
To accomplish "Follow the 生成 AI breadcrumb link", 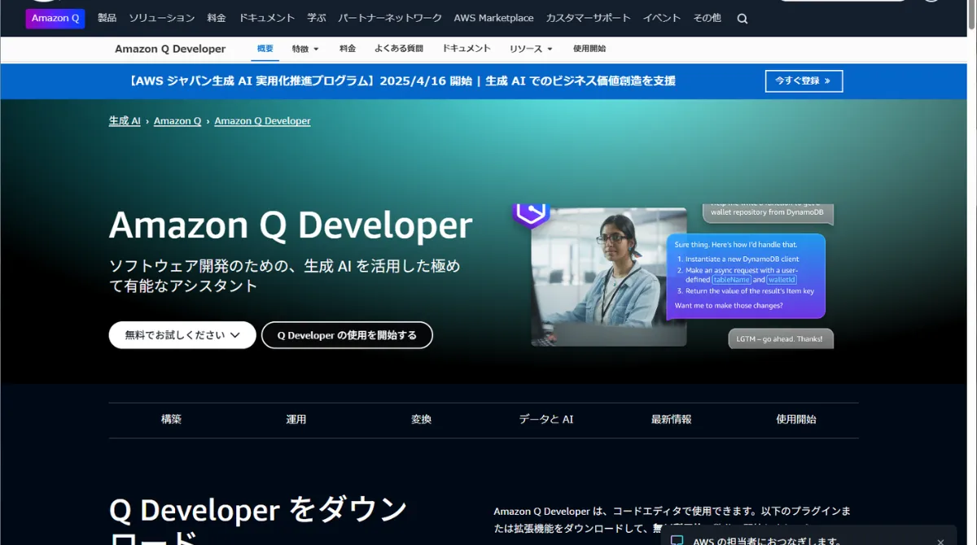I will click(x=125, y=121).
